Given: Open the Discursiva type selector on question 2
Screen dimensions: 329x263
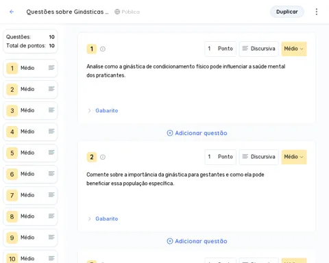Looking at the screenshot, I should point(258,157).
